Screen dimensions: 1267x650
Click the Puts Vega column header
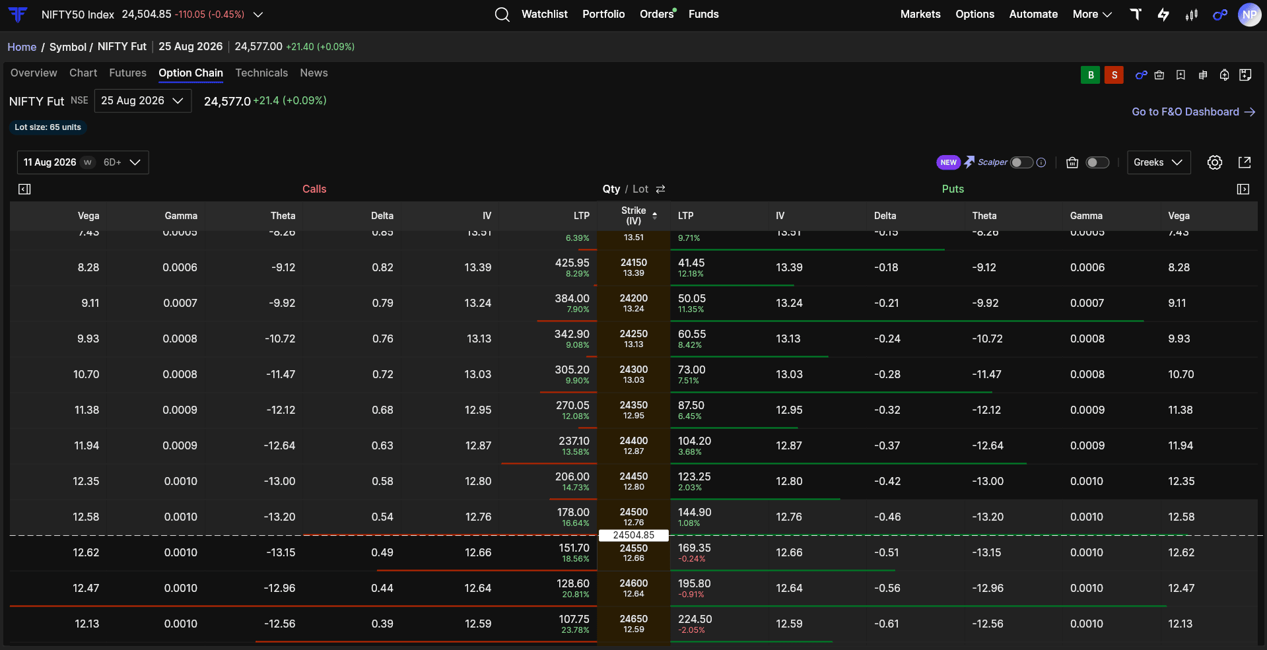pos(1179,216)
